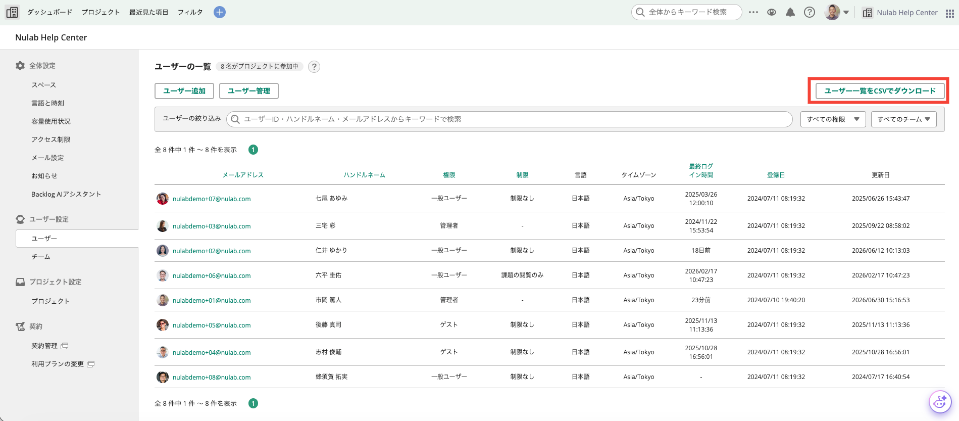Open the すべての権限 dropdown
This screenshot has height=421, width=959.
(x=833, y=119)
